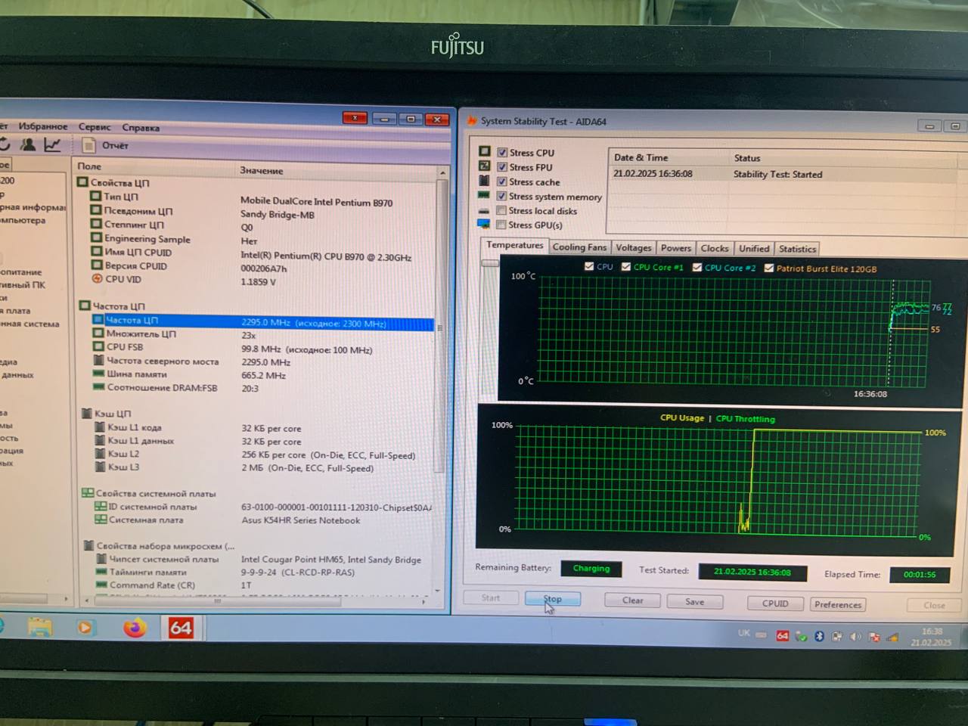Click the network signal tray icon
Screen dimensions: 968x726
click(x=892, y=638)
